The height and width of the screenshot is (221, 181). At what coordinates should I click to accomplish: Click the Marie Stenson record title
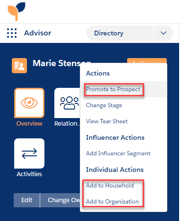click(61, 63)
